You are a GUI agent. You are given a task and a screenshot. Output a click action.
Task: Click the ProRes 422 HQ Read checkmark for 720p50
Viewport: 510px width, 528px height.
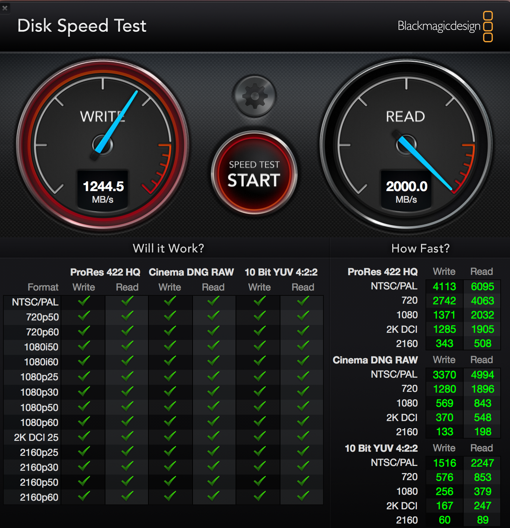click(x=127, y=316)
